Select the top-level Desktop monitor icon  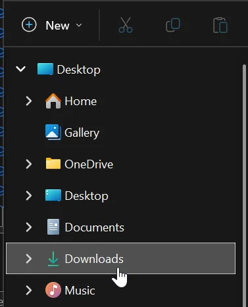[x=45, y=69]
